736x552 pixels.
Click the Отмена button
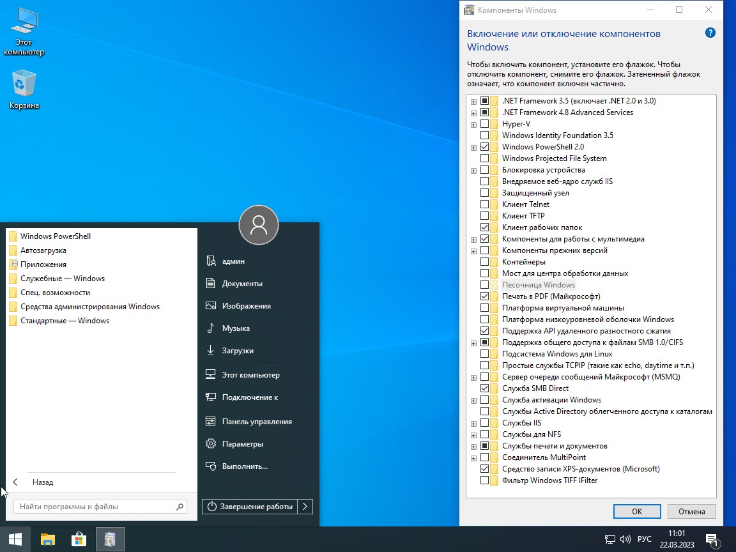tap(691, 511)
